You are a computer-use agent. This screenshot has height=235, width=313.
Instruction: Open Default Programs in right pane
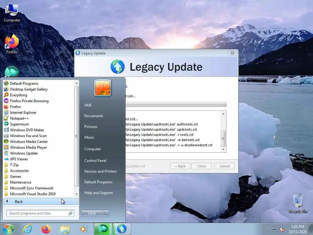tap(98, 182)
